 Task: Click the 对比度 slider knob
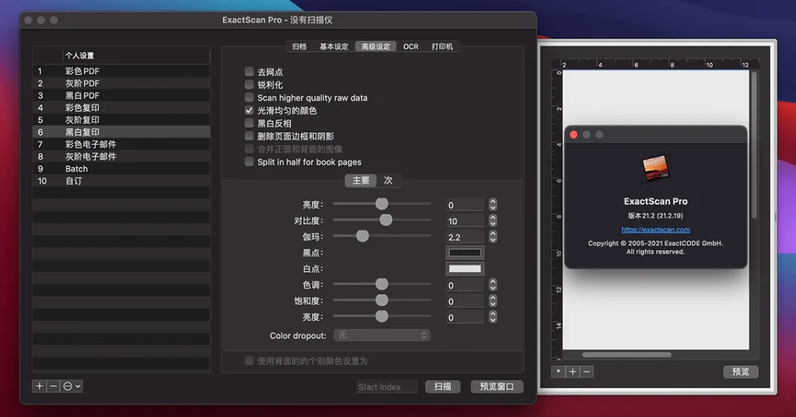[x=386, y=220]
